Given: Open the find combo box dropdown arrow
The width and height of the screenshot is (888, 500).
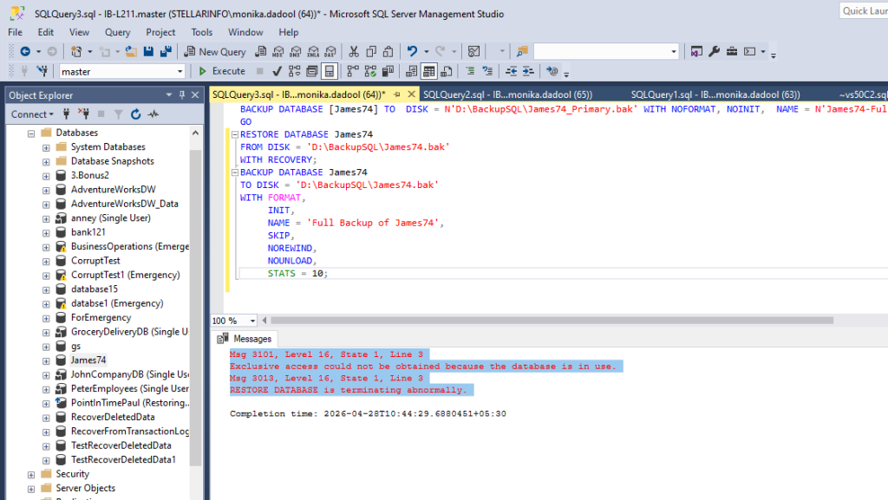Looking at the screenshot, I should click(x=673, y=51).
